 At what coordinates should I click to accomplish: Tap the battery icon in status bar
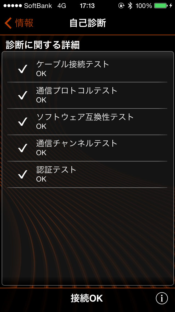160,6
